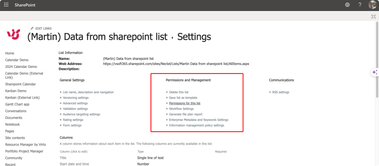Click the site logo icon
This screenshot has height=166, width=379.
(13, 34)
